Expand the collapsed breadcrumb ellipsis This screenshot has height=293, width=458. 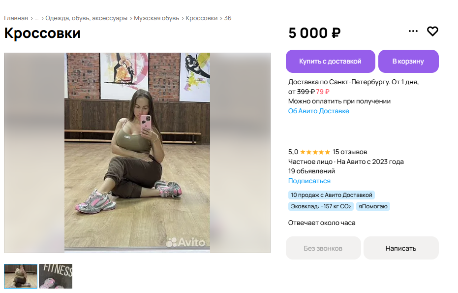click(36, 18)
